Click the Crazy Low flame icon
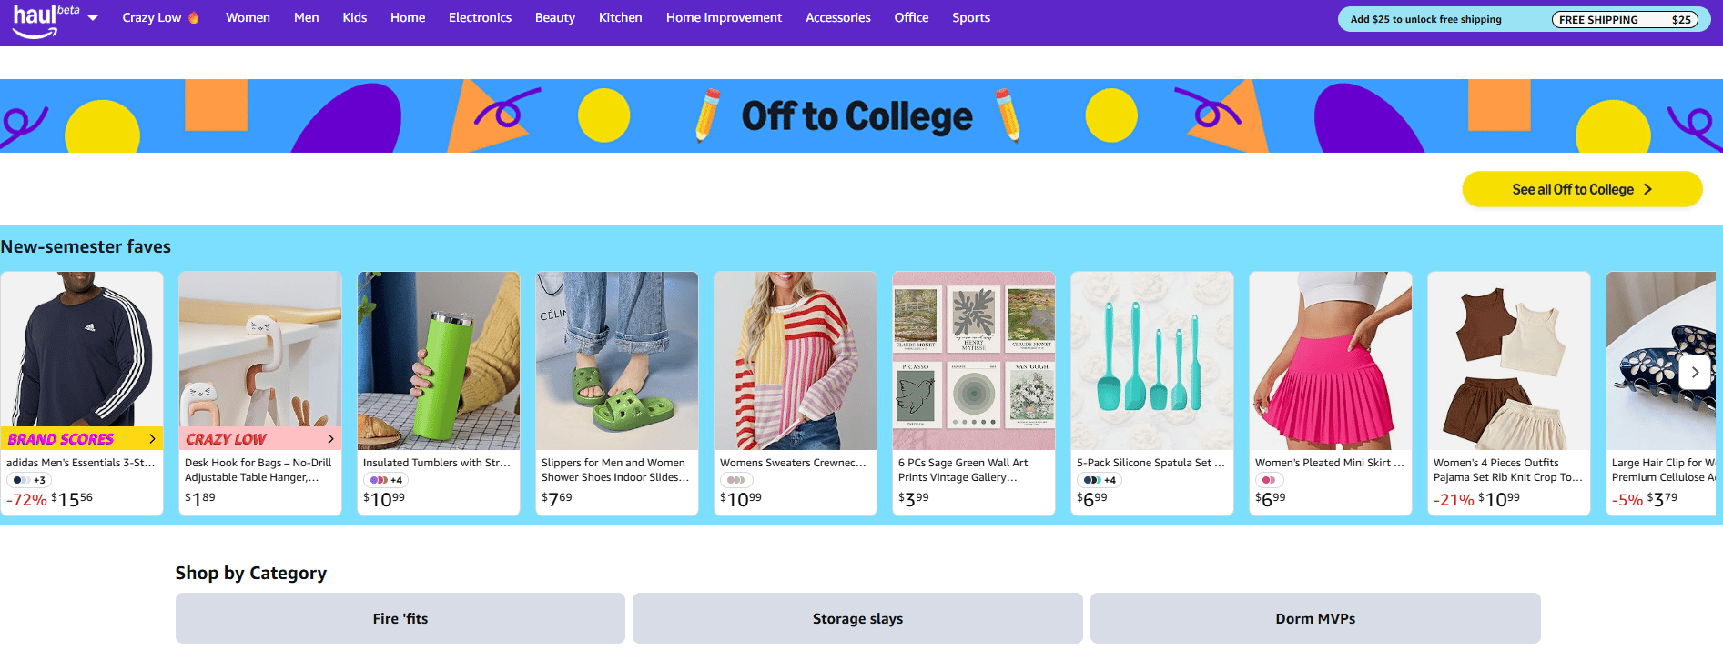Screen dimensions: 1723x650 click(x=193, y=18)
